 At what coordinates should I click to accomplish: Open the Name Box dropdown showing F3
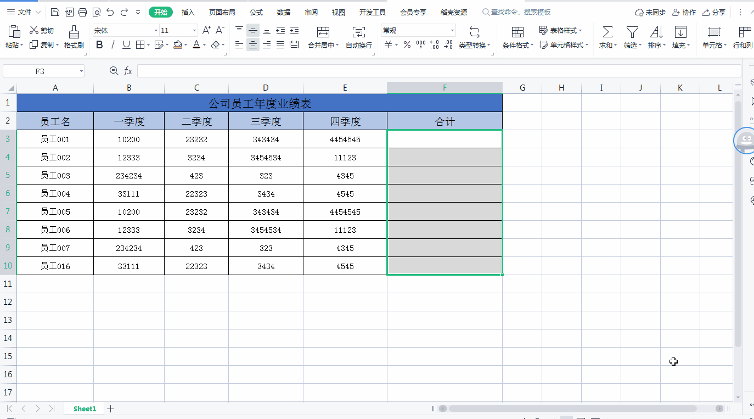coord(81,71)
